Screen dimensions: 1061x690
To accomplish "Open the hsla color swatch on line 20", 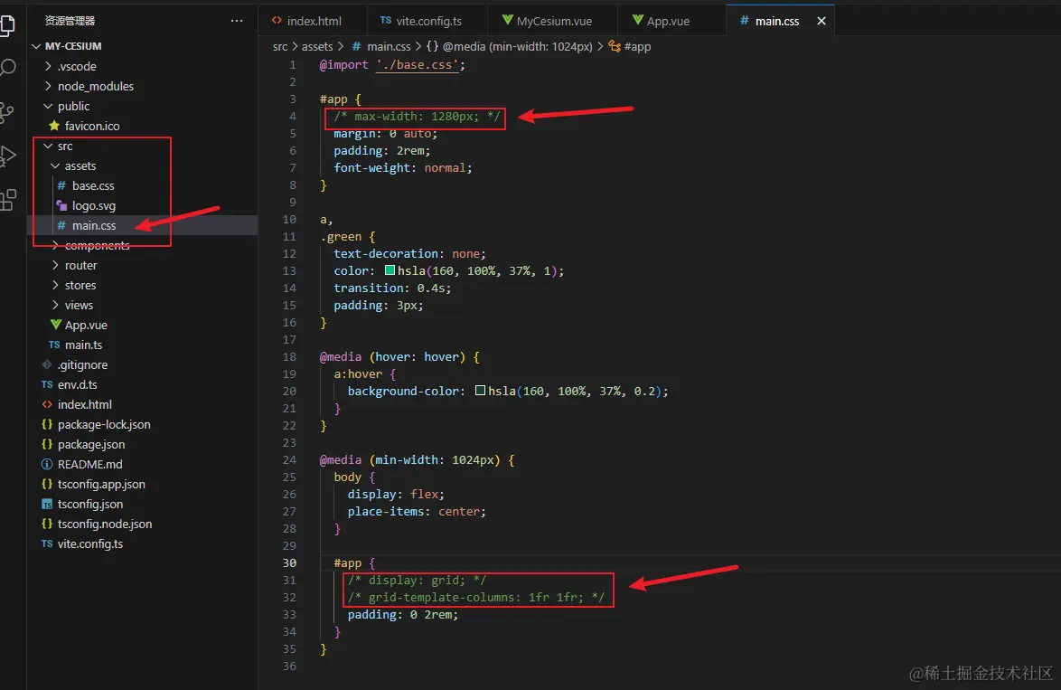I will [480, 391].
